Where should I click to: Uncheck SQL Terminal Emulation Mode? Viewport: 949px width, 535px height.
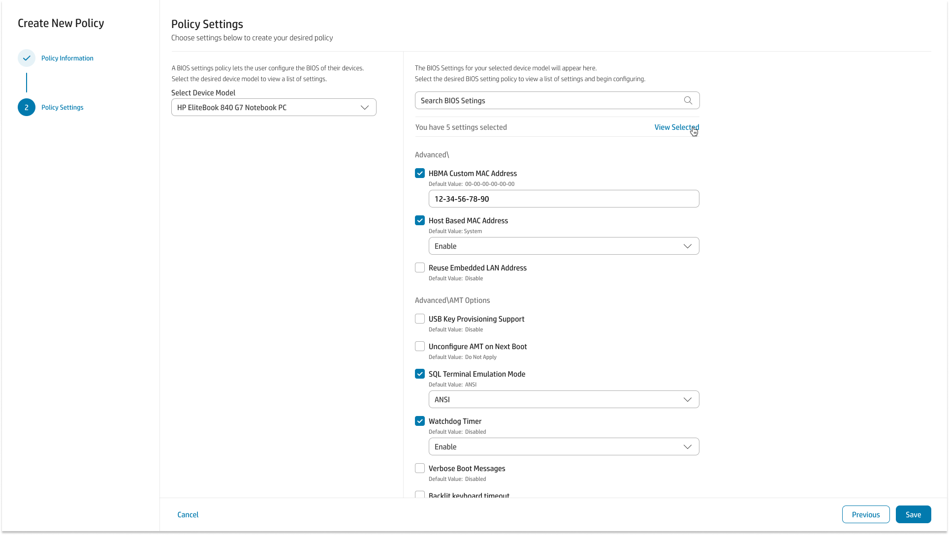[419, 374]
